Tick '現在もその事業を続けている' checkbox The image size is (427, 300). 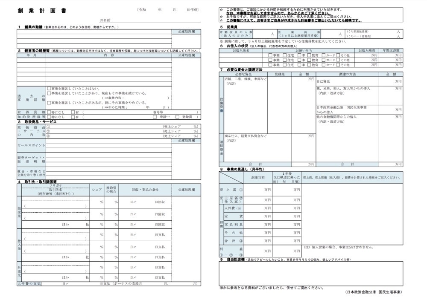tap(49, 93)
